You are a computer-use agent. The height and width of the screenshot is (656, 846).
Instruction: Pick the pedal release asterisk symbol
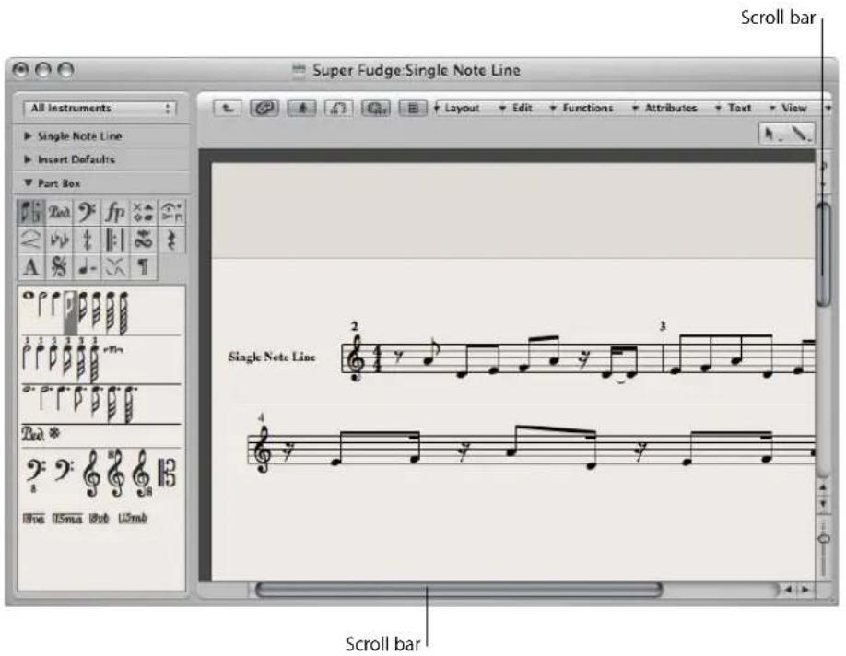(x=54, y=433)
